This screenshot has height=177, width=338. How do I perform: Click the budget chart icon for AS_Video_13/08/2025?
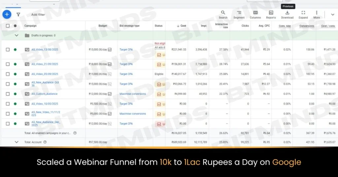pyautogui.click(x=110, y=50)
